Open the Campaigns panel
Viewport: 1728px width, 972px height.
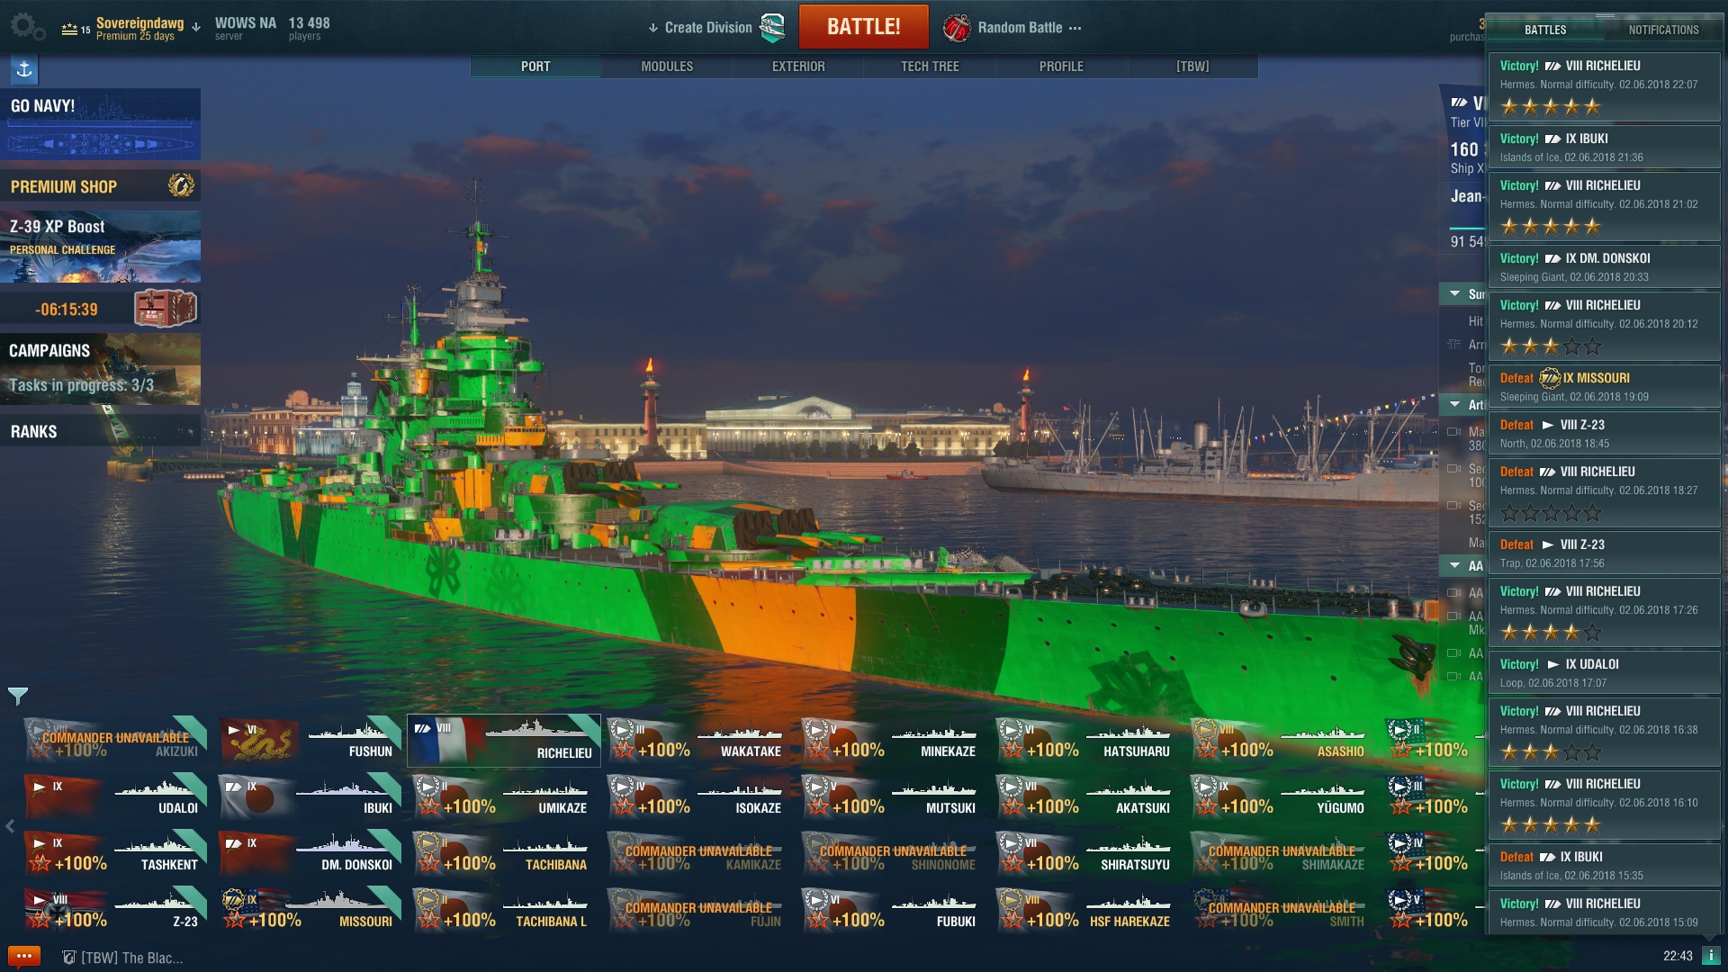(x=100, y=368)
